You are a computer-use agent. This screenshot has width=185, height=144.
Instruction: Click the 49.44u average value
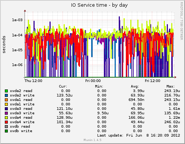click(x=137, y=122)
